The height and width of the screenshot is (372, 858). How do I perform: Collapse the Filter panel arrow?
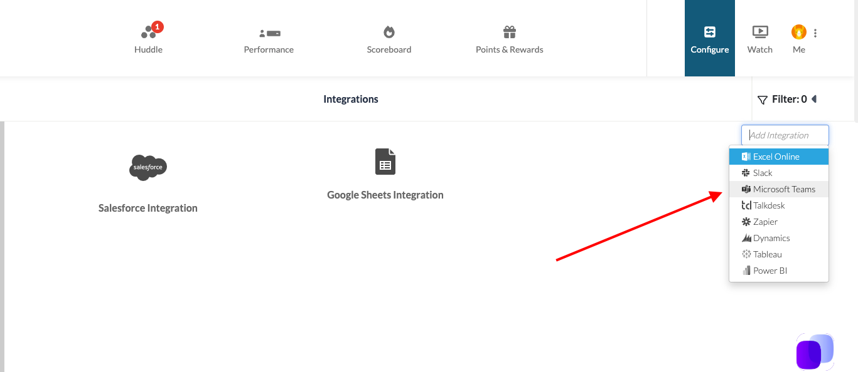[x=814, y=99]
